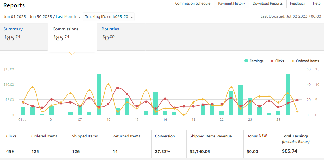
Task: Click the green Earnings legend circle icon
Action: [x=246, y=61]
